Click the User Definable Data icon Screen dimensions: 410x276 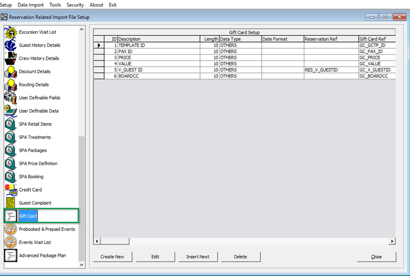tap(11, 111)
